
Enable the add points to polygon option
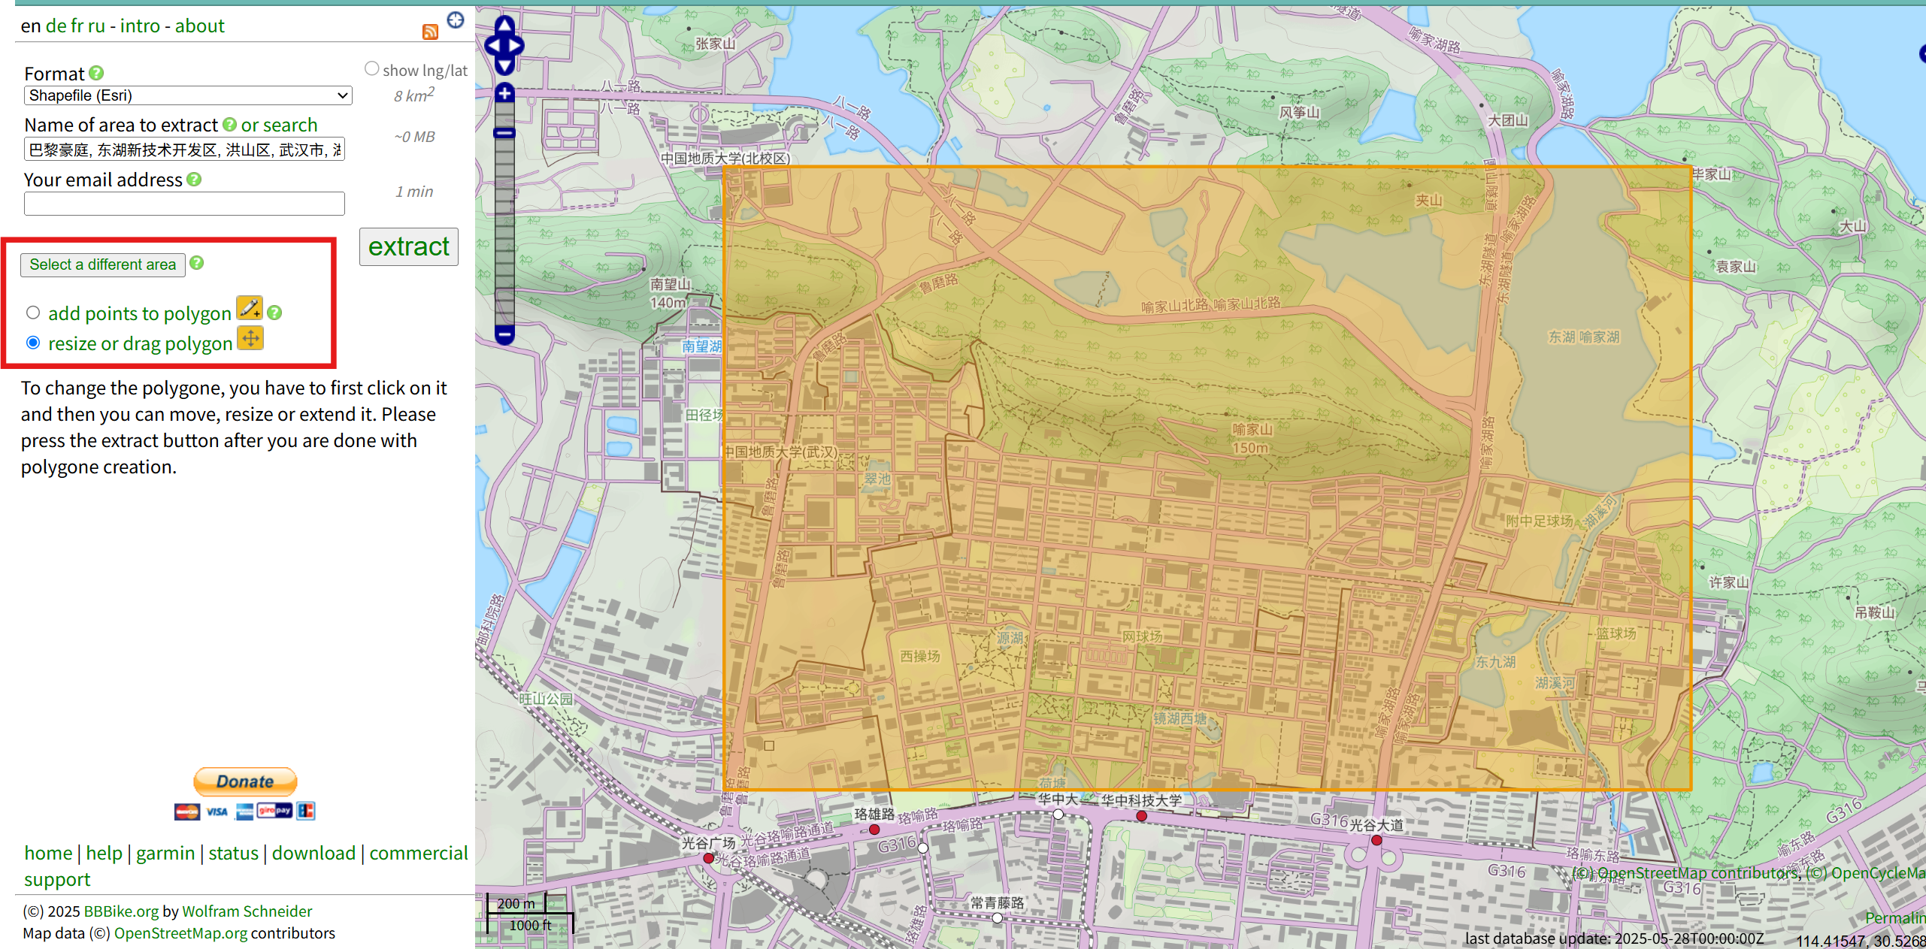pos(32,312)
